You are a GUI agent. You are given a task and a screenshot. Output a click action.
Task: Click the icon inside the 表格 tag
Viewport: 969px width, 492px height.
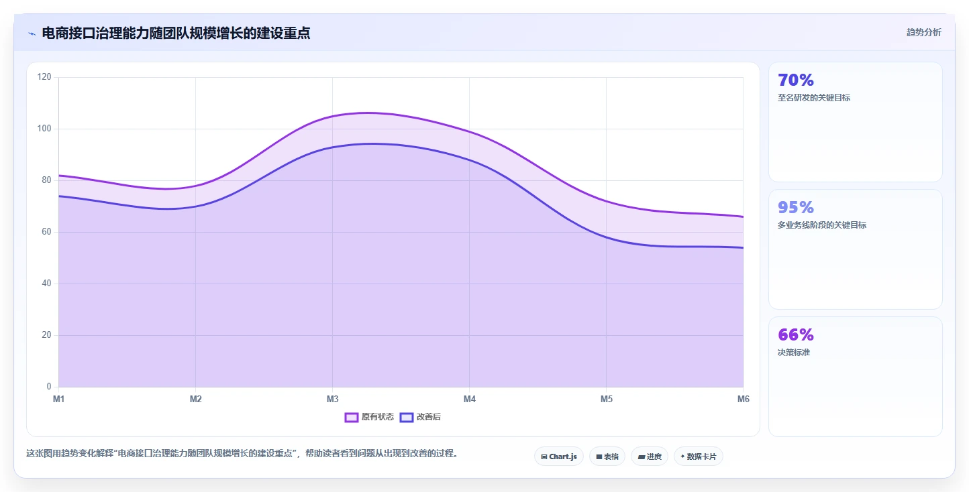point(599,456)
